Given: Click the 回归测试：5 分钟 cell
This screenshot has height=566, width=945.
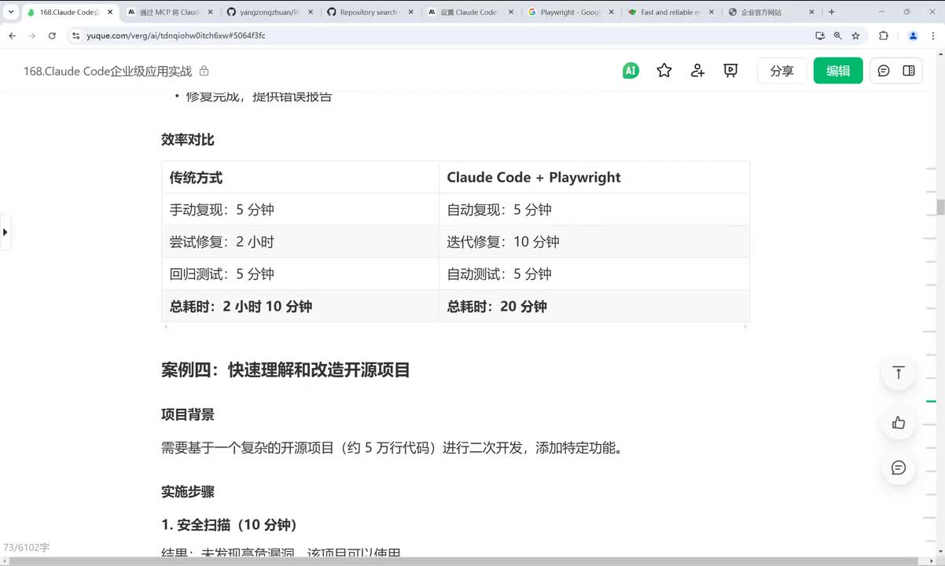Looking at the screenshot, I should click(300, 274).
